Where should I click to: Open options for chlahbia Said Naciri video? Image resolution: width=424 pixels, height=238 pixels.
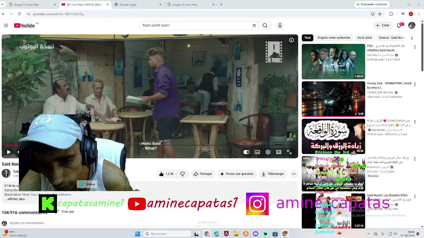tap(415, 47)
